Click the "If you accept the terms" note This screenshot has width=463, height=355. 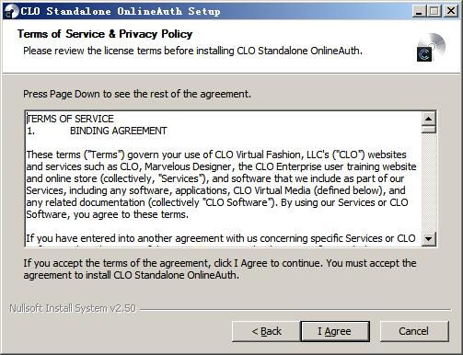click(x=220, y=269)
